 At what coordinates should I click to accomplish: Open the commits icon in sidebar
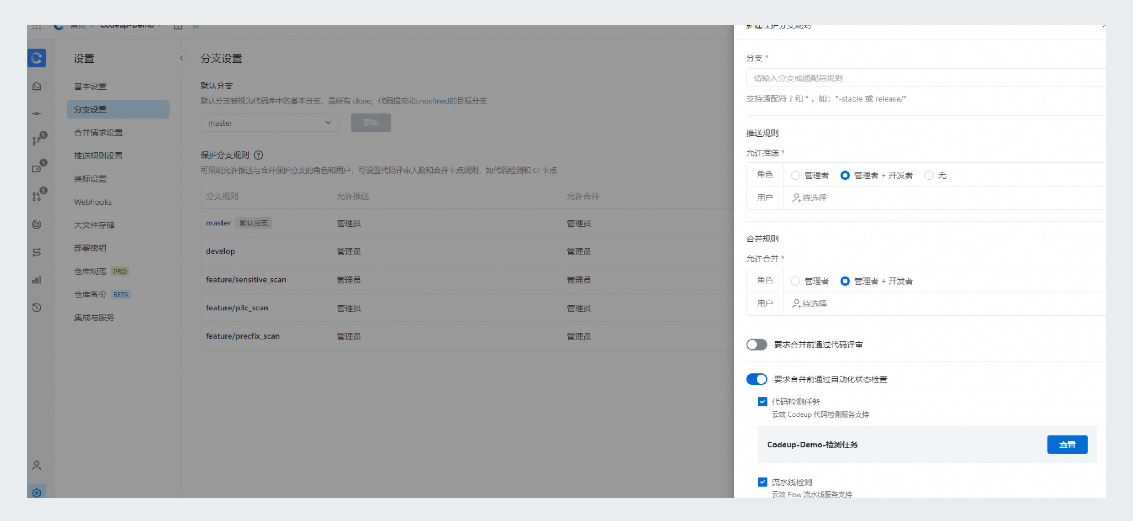(37, 114)
